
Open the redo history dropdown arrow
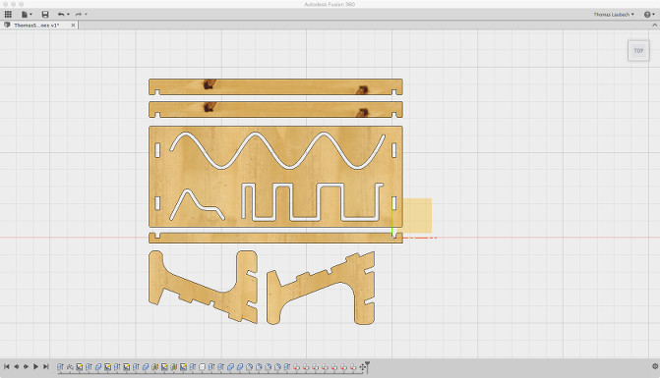(x=86, y=15)
